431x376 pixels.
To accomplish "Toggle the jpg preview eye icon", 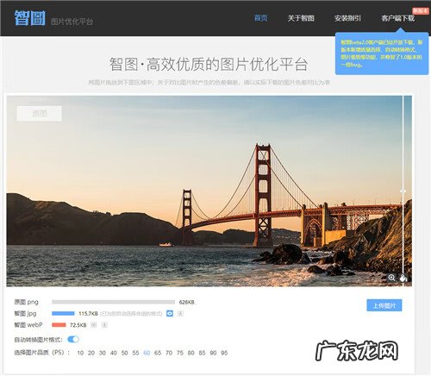I will [170, 314].
